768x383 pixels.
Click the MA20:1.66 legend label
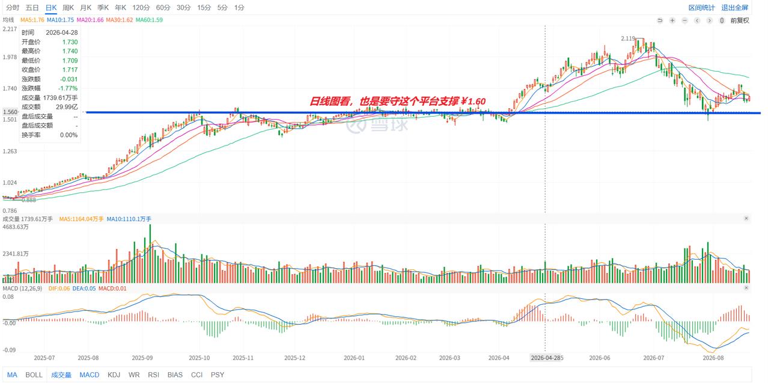click(x=90, y=20)
